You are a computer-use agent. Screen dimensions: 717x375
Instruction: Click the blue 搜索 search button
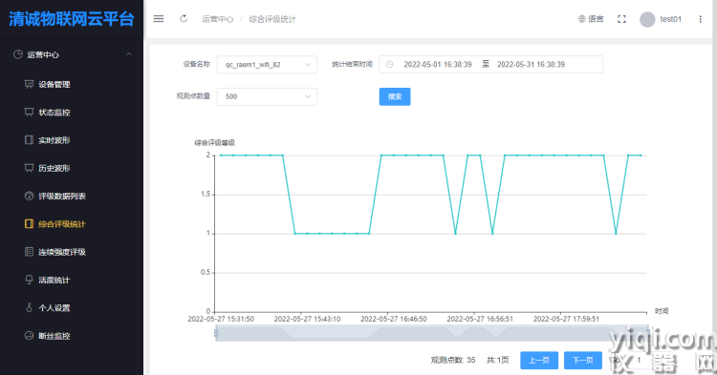tap(395, 96)
